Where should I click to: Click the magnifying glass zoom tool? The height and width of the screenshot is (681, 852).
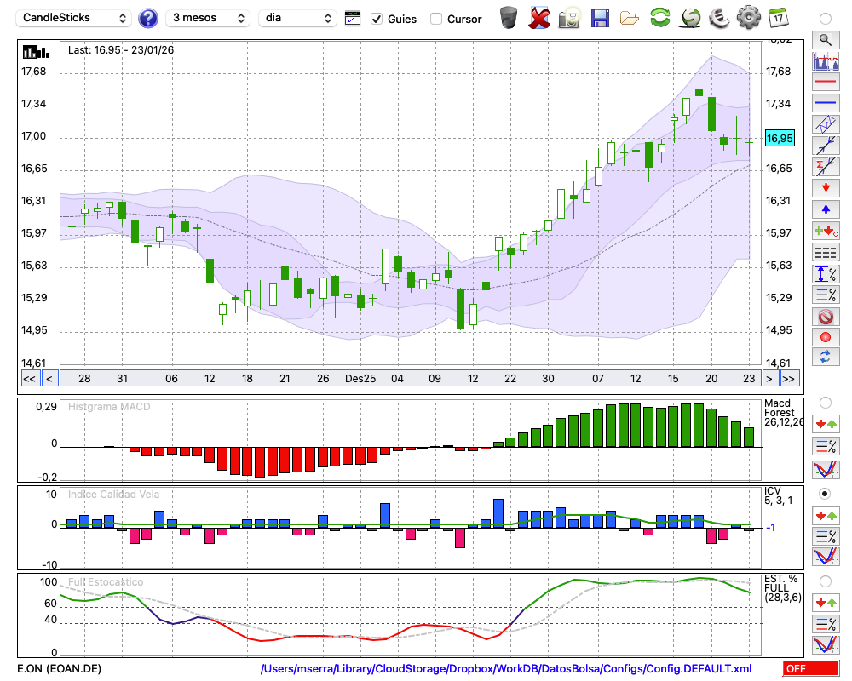[825, 39]
